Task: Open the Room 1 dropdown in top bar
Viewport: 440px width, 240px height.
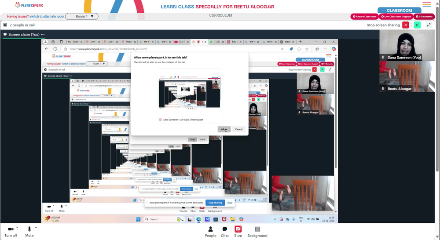Action: (x=82, y=16)
